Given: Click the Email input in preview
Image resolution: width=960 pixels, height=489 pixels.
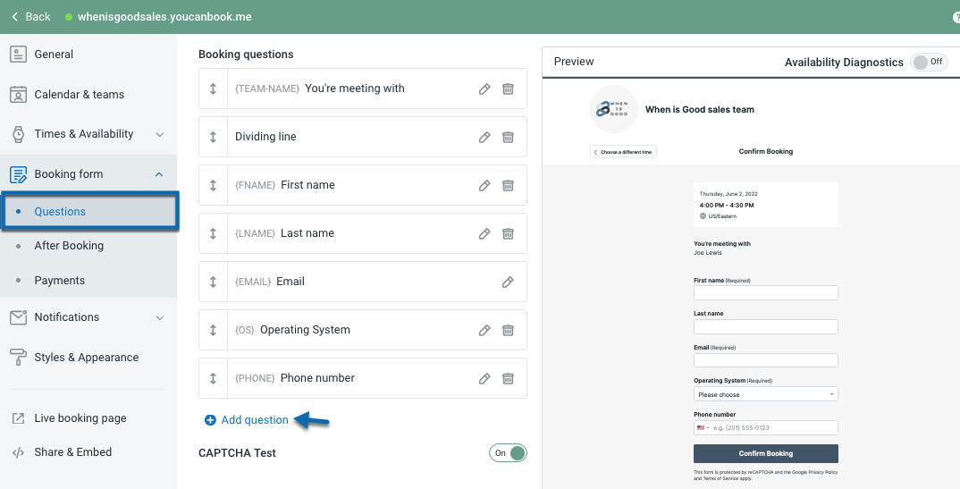Looking at the screenshot, I should (x=765, y=360).
